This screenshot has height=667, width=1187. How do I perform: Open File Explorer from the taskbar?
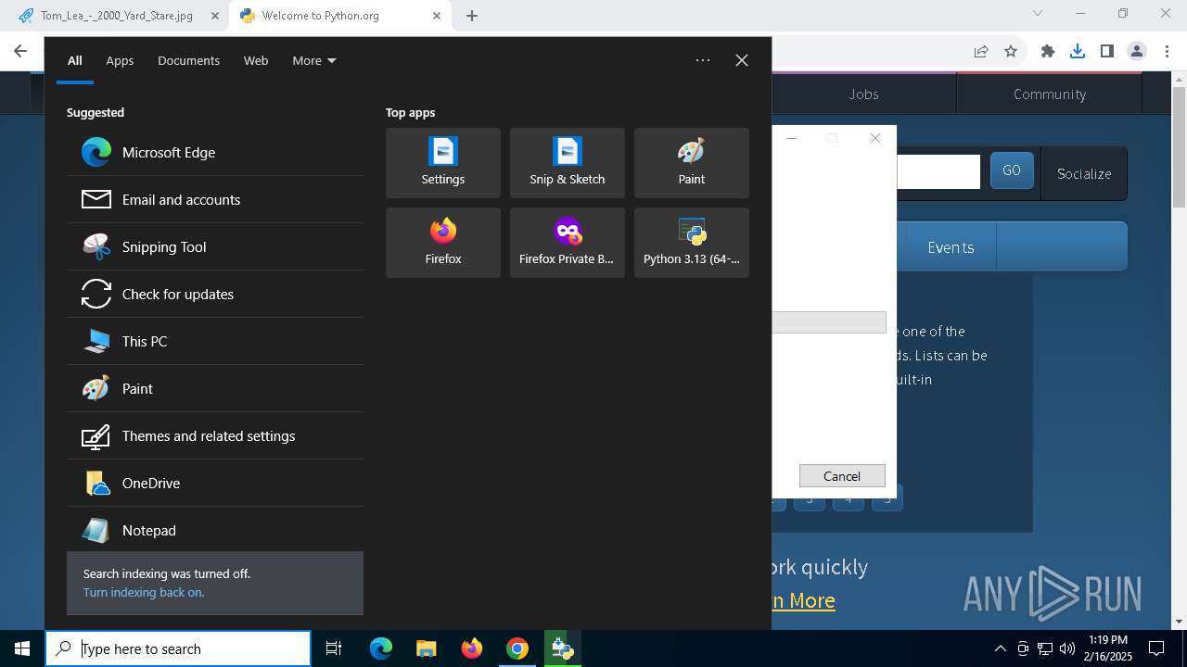point(426,648)
